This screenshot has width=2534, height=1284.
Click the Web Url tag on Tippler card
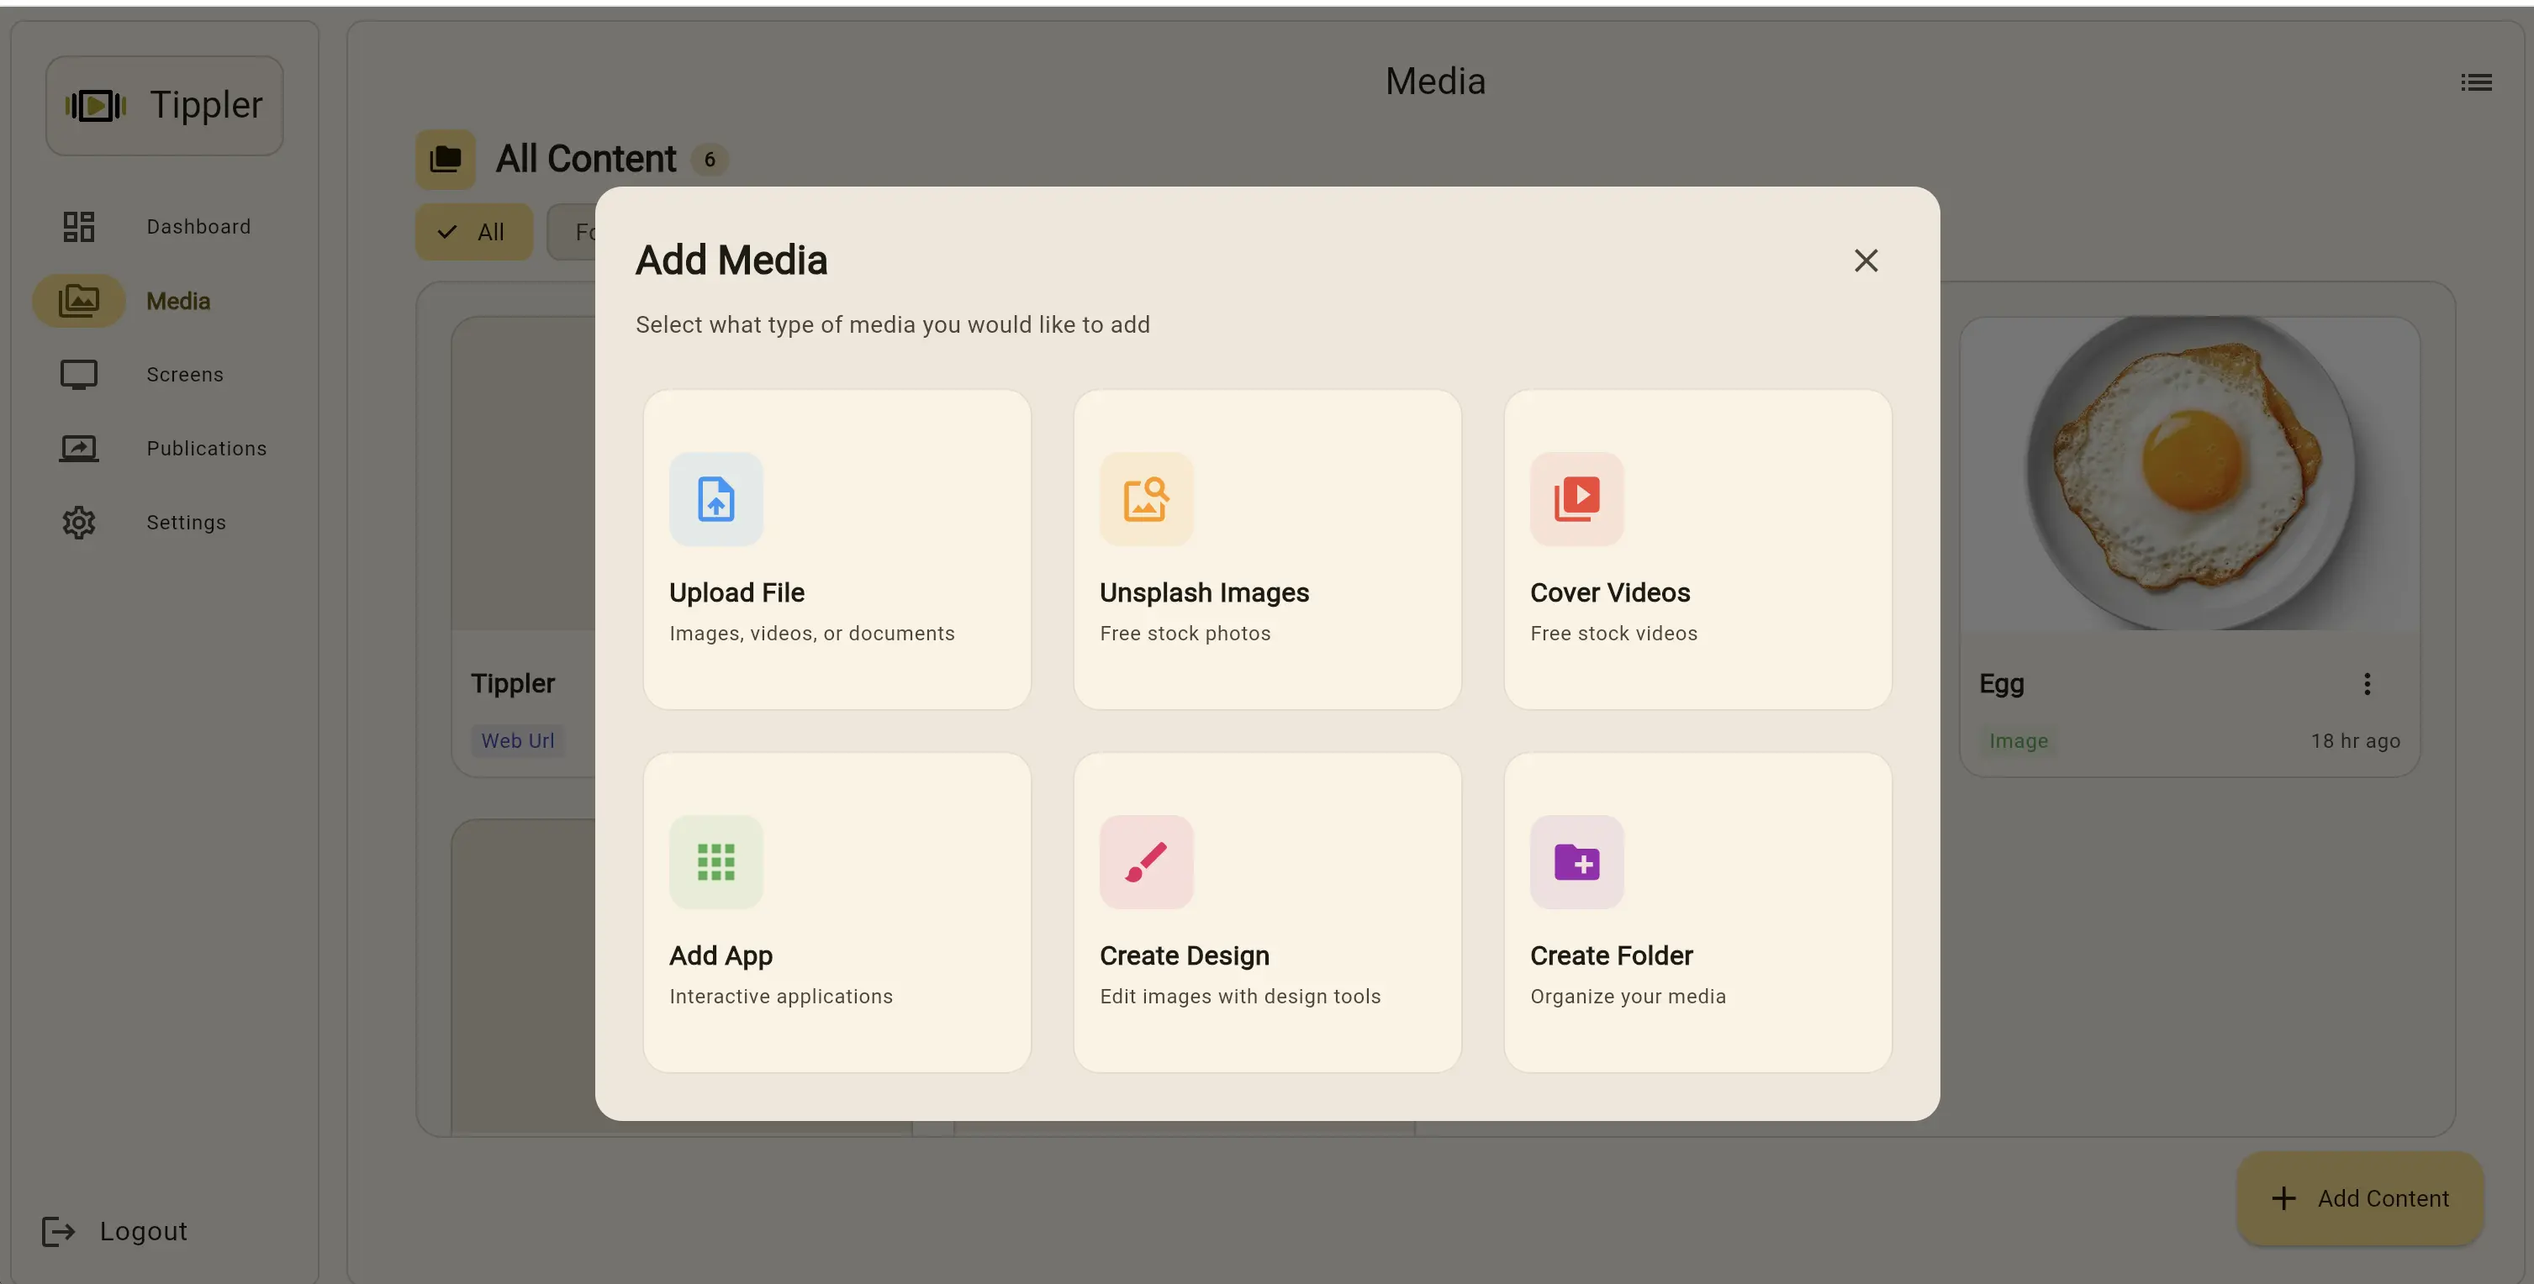click(x=517, y=740)
